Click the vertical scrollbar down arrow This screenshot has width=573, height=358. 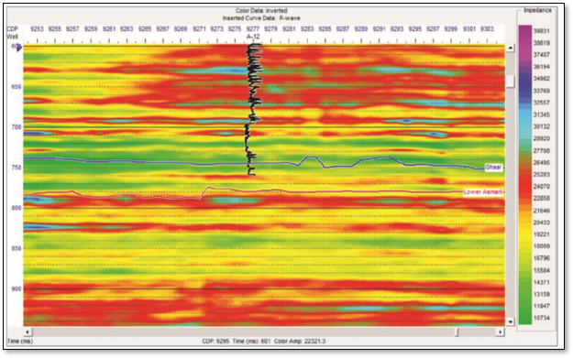tap(510, 322)
